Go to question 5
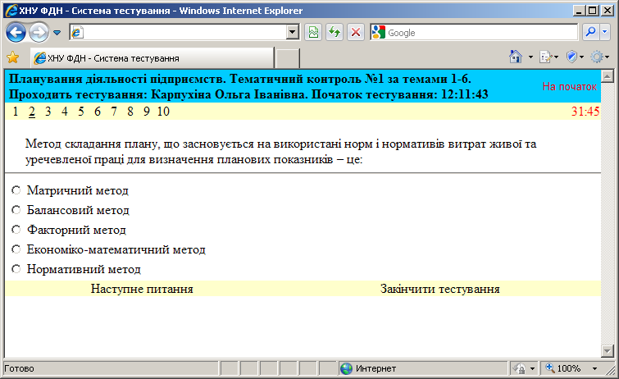619x379 pixels. pos(81,112)
